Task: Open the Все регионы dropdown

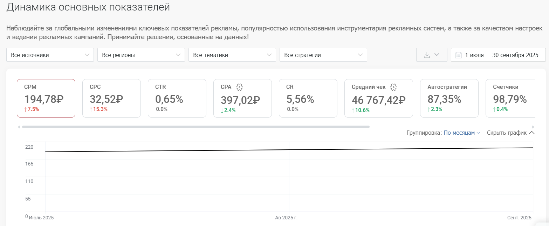Action: click(141, 55)
